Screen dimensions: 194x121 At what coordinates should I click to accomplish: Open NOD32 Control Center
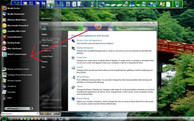(17, 54)
